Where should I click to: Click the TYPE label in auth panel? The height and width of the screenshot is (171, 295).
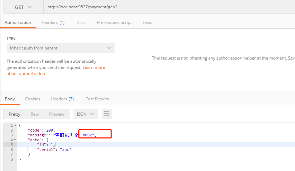pyautogui.click(x=11, y=38)
